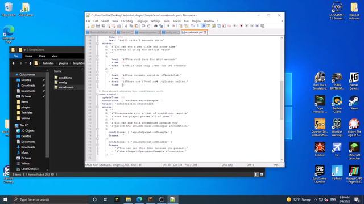Click the Microsoft Edge taskbar icon
364x204 pixels.
139,199
